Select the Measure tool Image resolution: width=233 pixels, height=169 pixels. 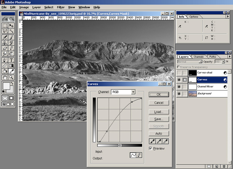click(5, 65)
